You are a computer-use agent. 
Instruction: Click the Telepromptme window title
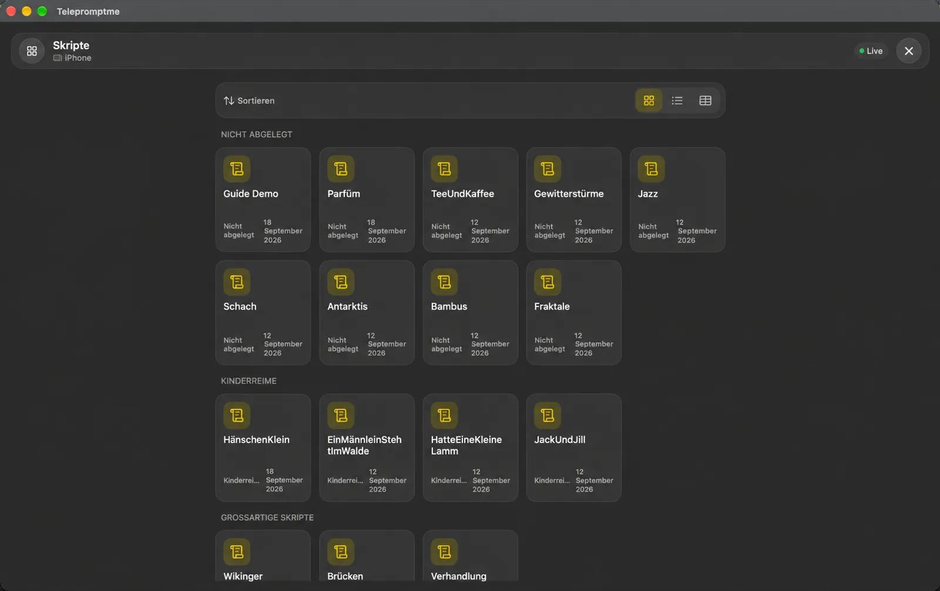[88, 11]
